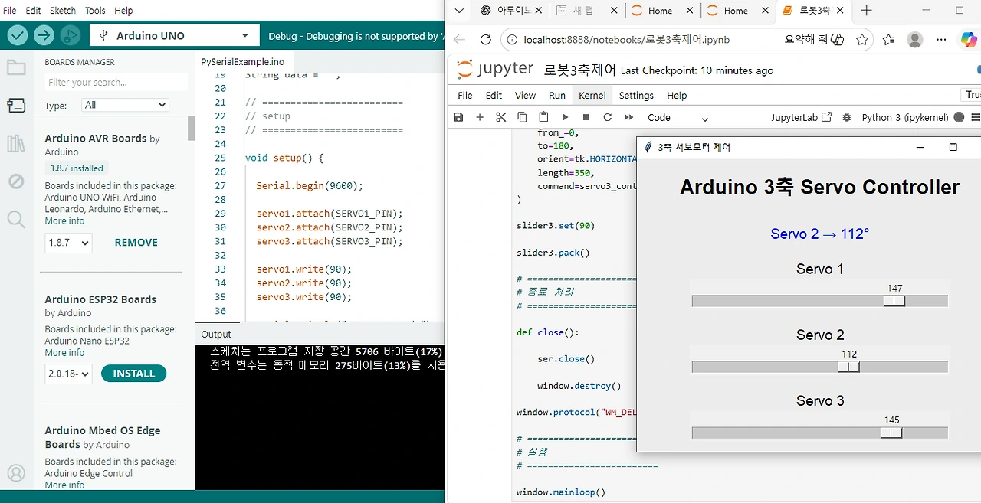Open the JupyterLab link in toolbar
This screenshot has height=503, width=981.
click(x=801, y=117)
